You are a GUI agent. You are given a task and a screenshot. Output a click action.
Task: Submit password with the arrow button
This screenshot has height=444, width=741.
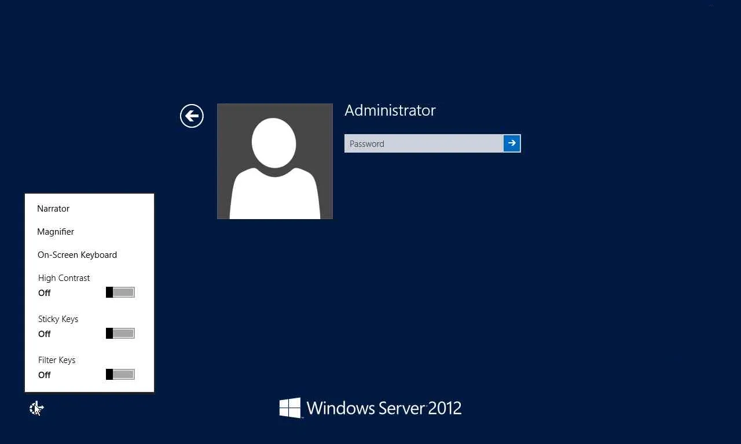point(512,143)
